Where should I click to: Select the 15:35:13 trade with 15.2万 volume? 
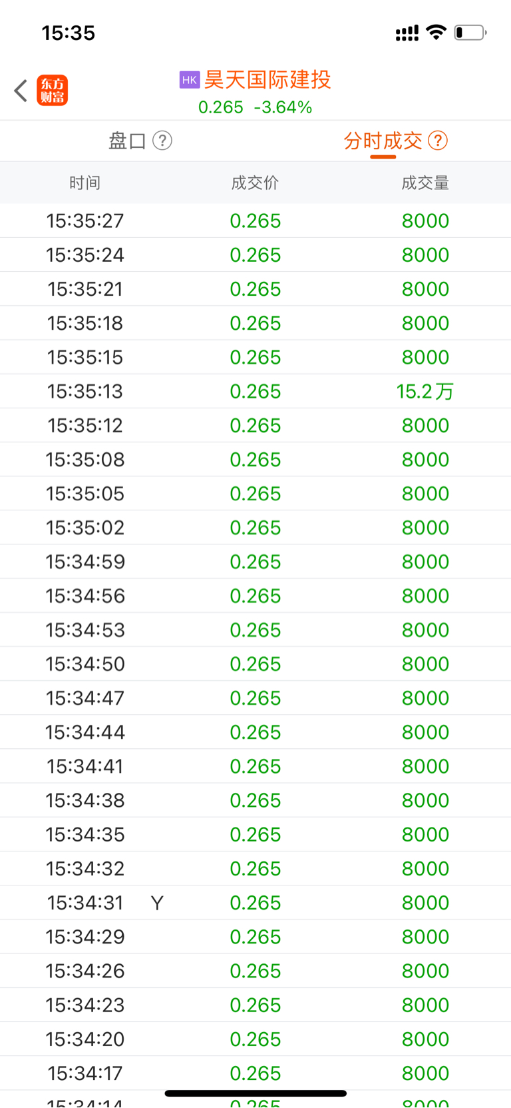click(x=255, y=391)
